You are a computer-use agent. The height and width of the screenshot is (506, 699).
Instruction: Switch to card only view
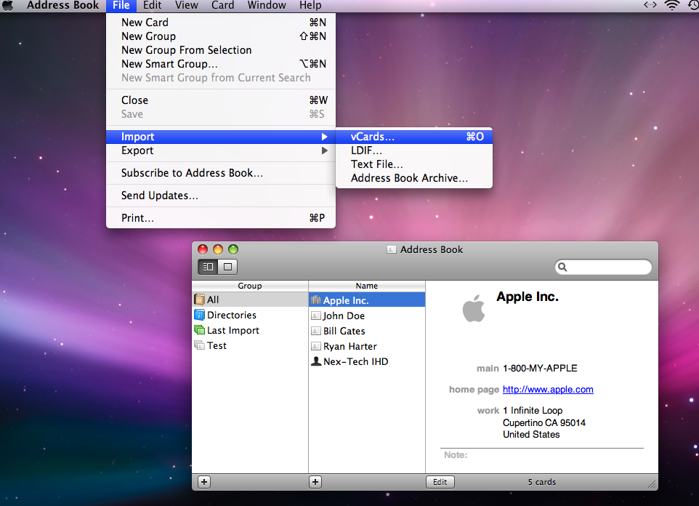coord(228,267)
